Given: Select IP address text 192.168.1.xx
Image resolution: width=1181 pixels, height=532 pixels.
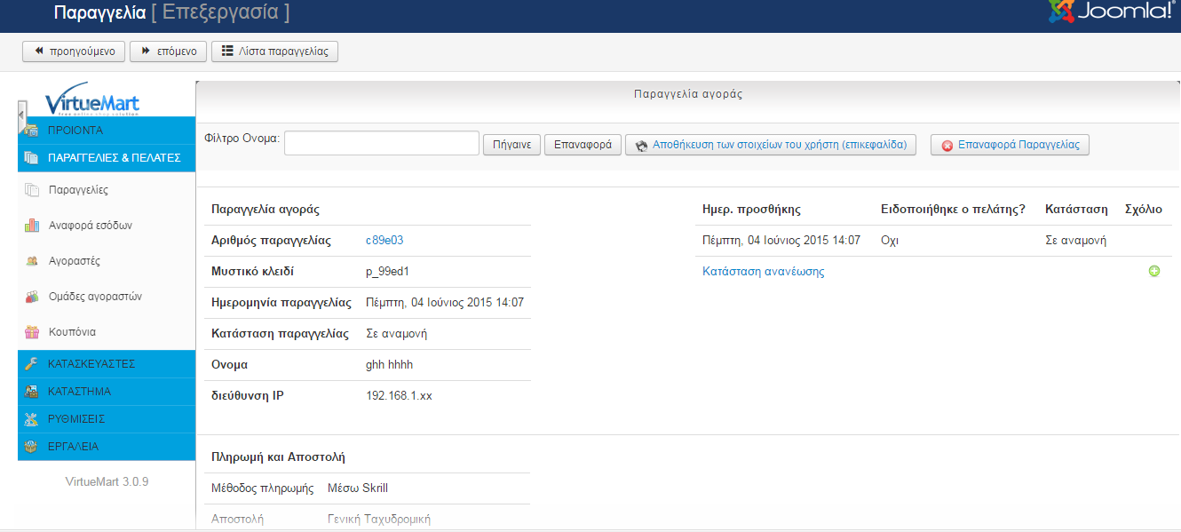Looking at the screenshot, I should [x=399, y=396].
